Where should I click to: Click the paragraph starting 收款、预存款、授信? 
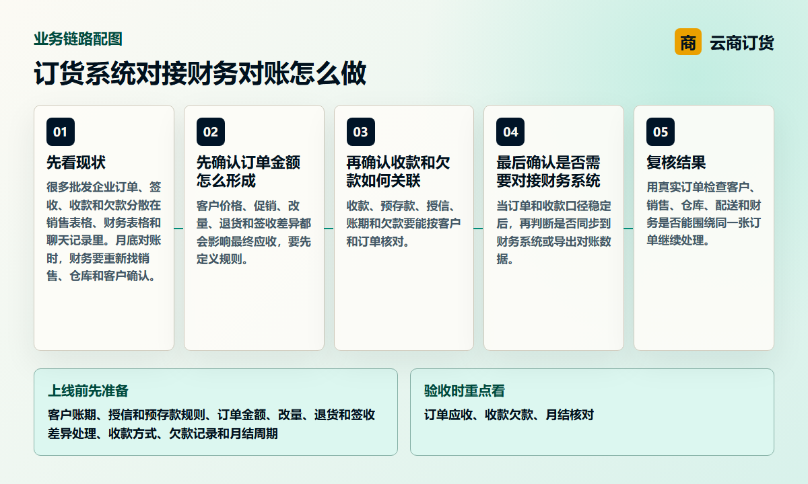(404, 223)
